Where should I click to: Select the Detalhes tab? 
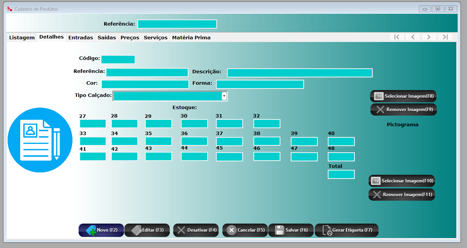(x=52, y=37)
